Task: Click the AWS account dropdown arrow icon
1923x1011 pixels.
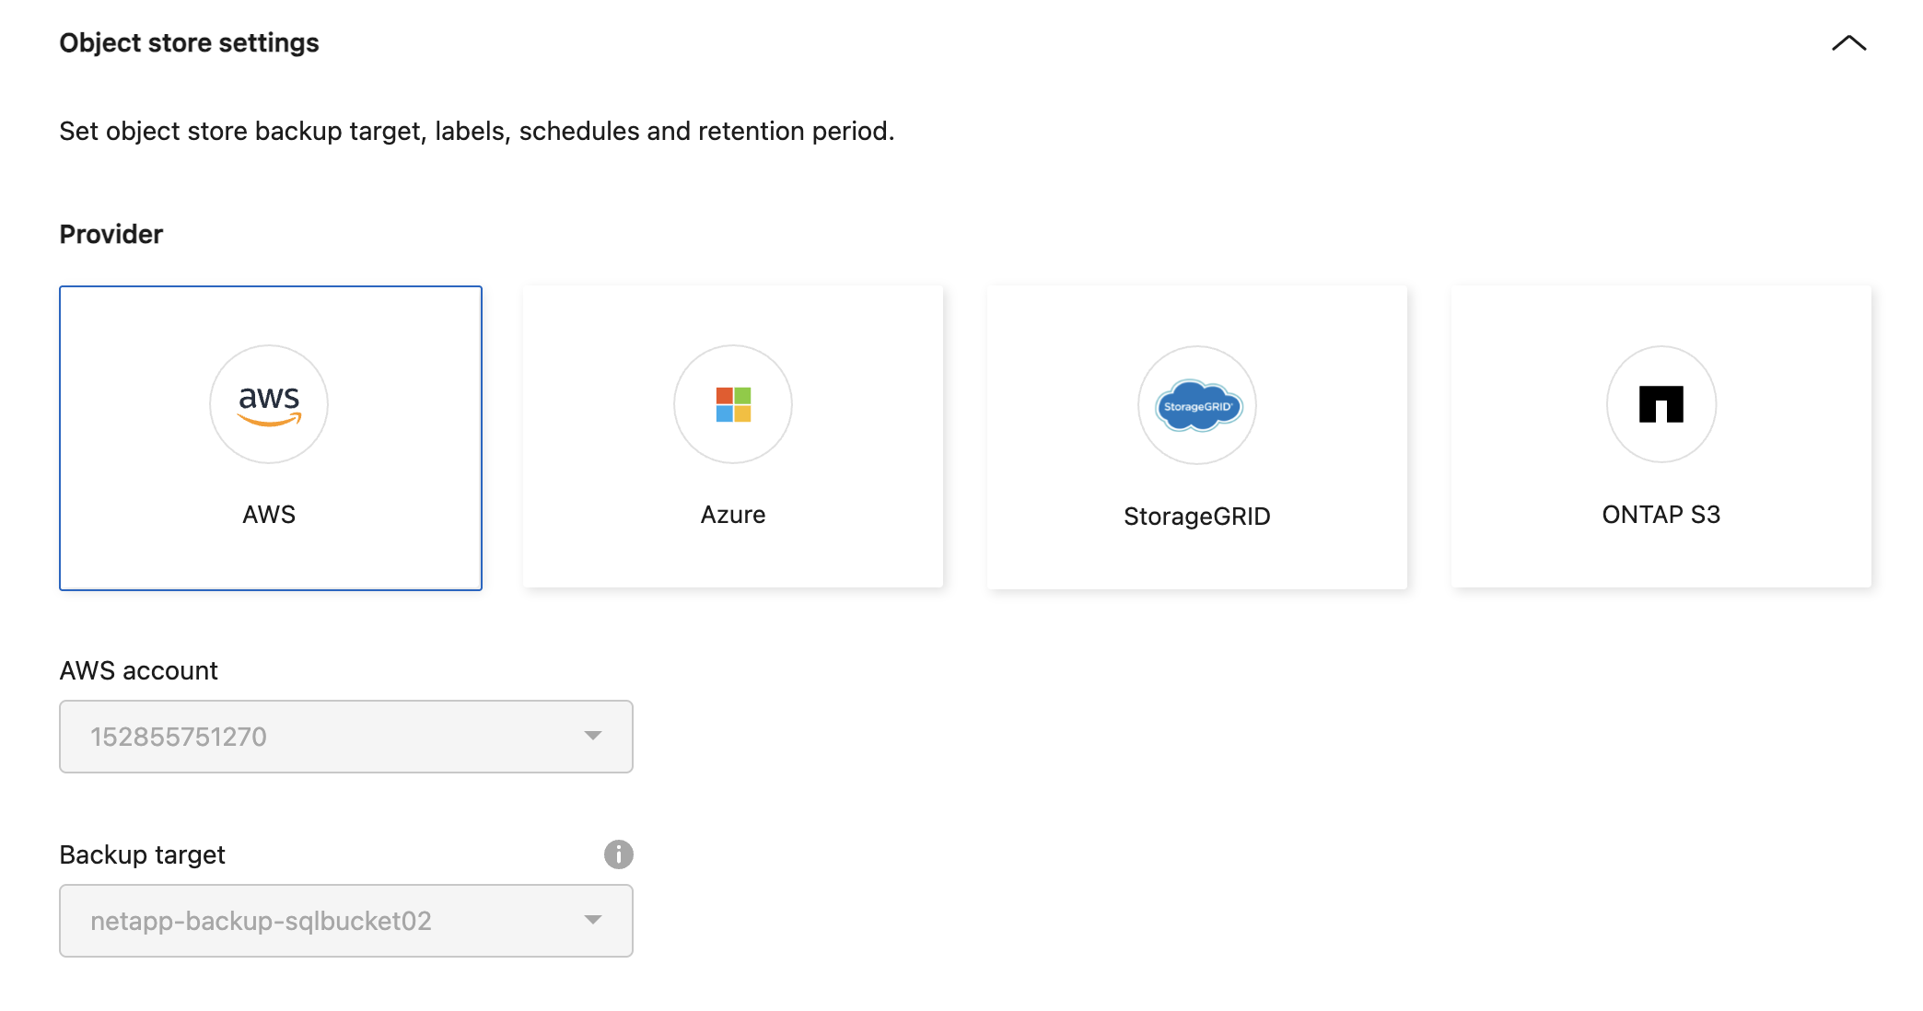Action: tap(594, 736)
